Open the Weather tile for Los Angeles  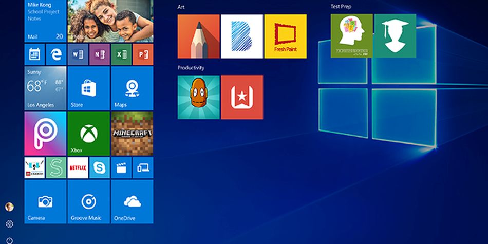click(x=45, y=88)
